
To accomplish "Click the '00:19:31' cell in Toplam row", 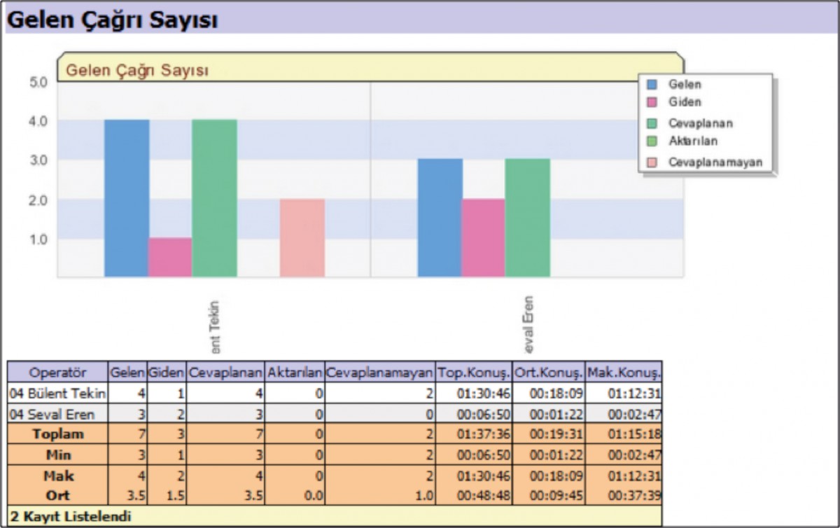I will click(549, 433).
